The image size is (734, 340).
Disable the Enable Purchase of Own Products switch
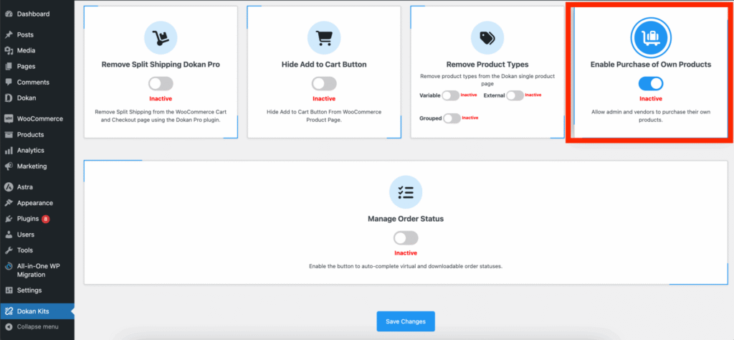point(651,84)
